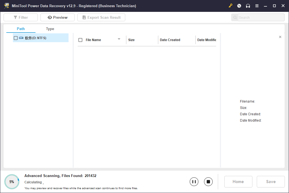Pause the advanced scan
Image resolution: width=289 pixels, height=193 pixels.
coord(194,182)
